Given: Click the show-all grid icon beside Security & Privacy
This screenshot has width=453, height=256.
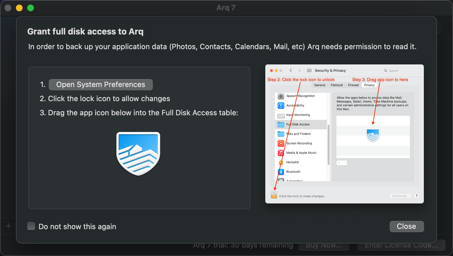Looking at the screenshot, I should point(309,71).
